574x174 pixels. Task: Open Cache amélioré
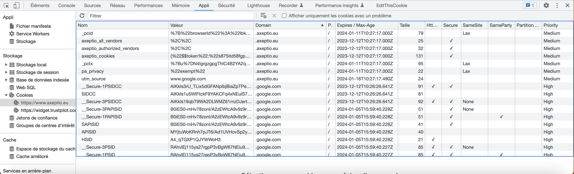pyautogui.click(x=32, y=156)
